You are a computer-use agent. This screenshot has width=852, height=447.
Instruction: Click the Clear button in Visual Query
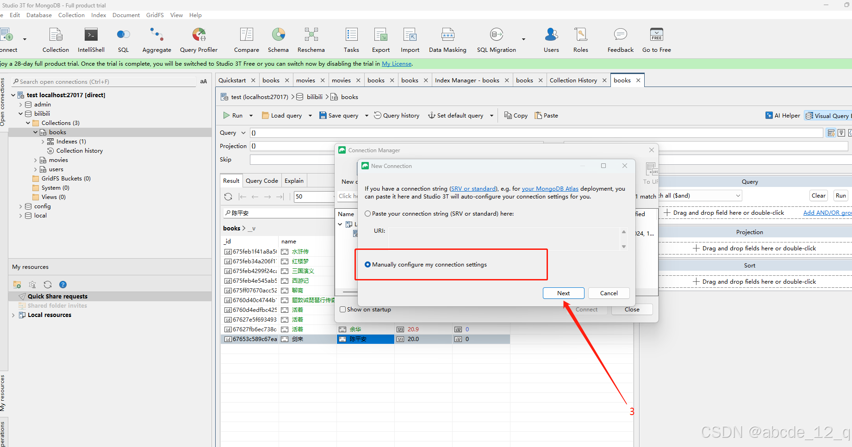click(819, 196)
